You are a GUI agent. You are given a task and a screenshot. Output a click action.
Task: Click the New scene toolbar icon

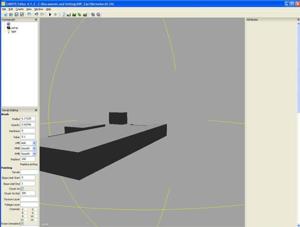coord(5,14)
